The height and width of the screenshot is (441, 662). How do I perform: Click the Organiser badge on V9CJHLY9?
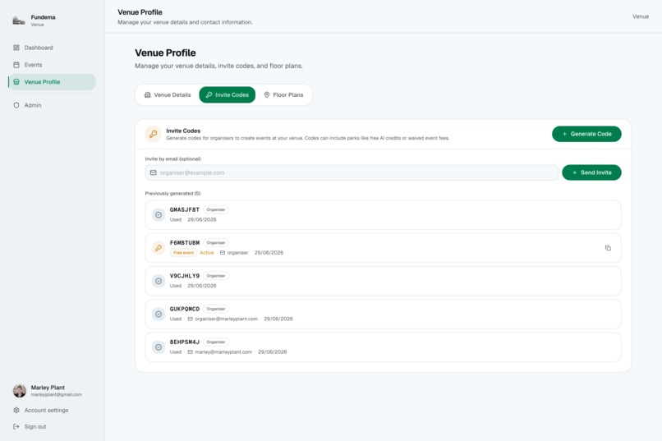pyautogui.click(x=216, y=276)
